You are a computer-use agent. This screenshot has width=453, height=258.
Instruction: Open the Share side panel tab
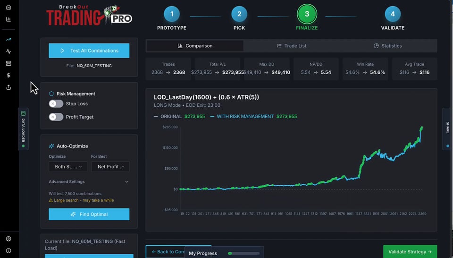click(x=447, y=129)
